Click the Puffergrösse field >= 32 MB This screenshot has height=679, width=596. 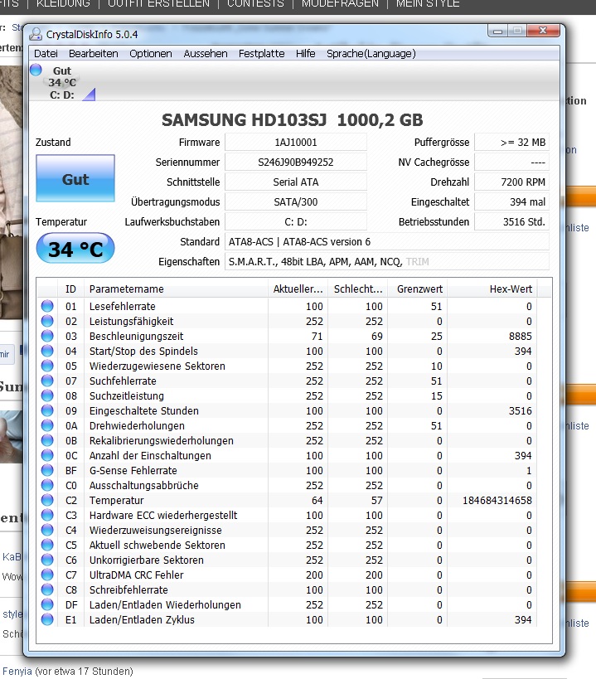point(511,142)
